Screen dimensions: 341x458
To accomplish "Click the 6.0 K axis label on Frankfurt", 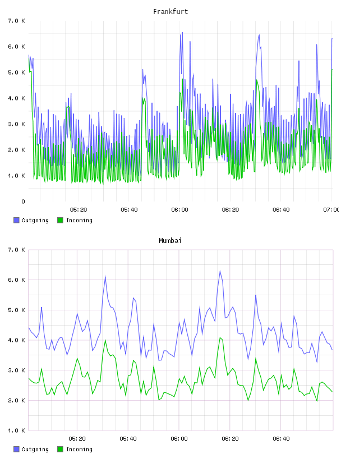I will tap(16, 47).
